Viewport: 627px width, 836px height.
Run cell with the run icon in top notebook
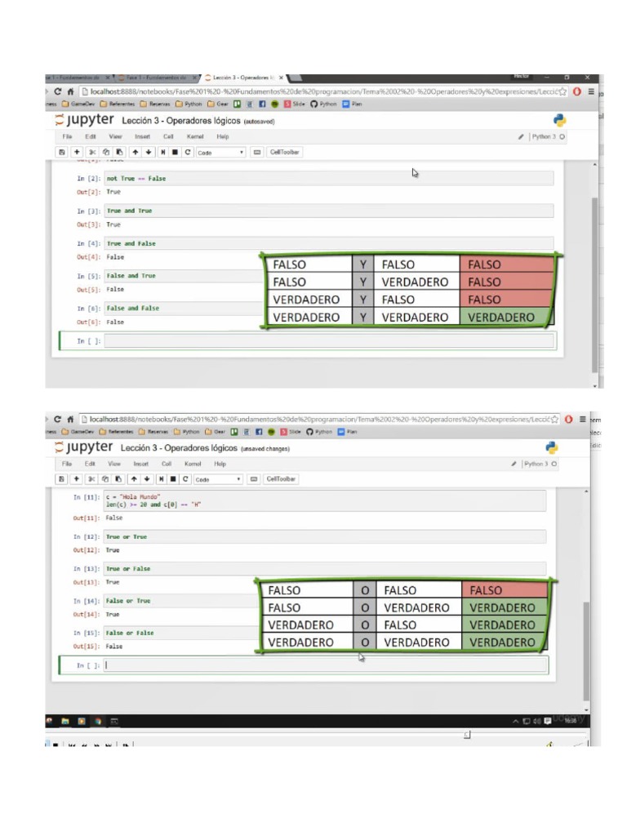[162, 152]
